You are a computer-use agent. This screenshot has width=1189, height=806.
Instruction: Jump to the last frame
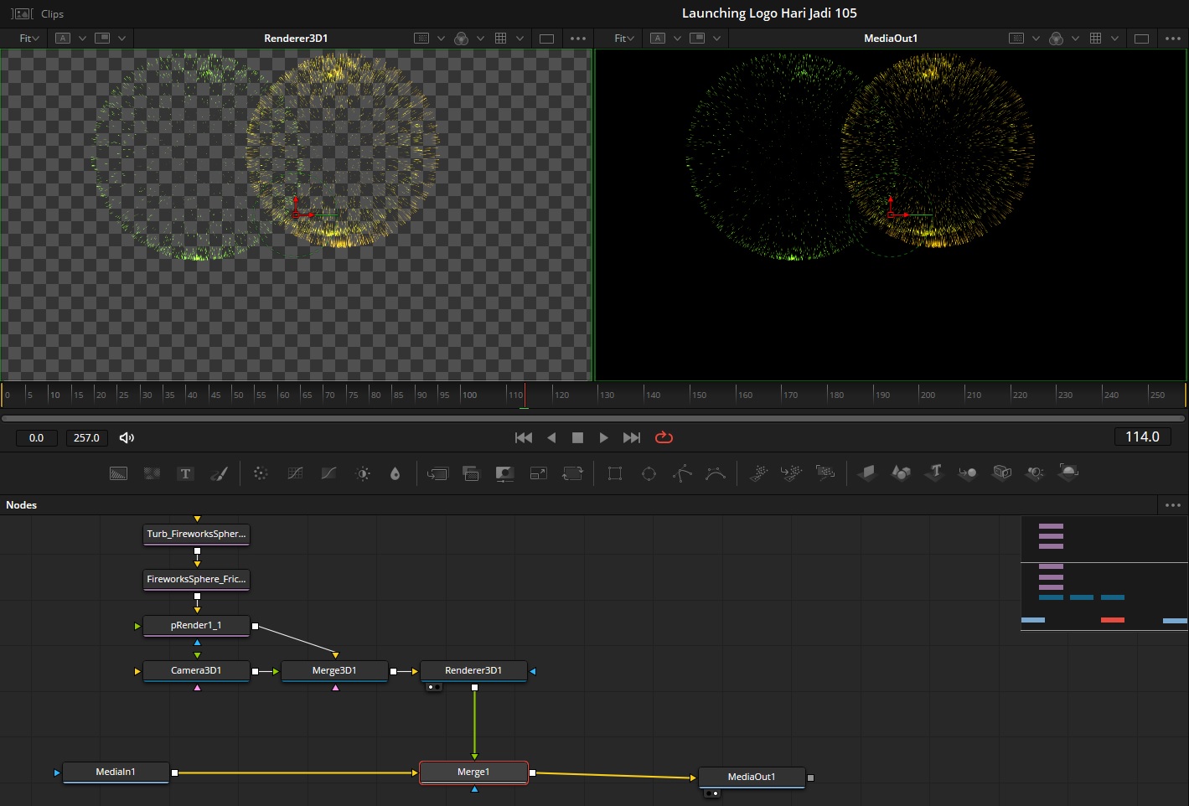click(632, 437)
